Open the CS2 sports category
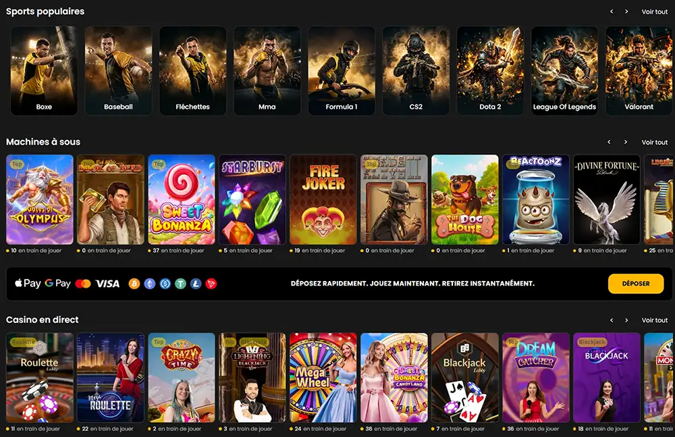 [416, 70]
